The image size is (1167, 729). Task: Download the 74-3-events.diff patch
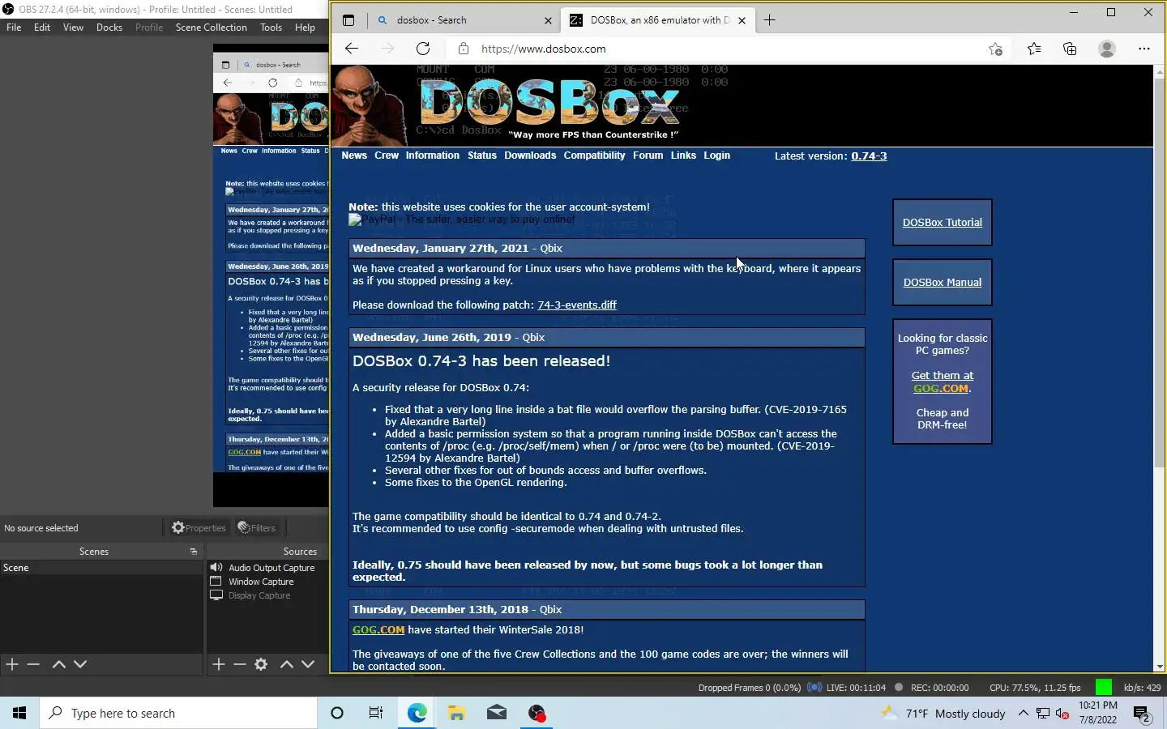click(x=577, y=305)
